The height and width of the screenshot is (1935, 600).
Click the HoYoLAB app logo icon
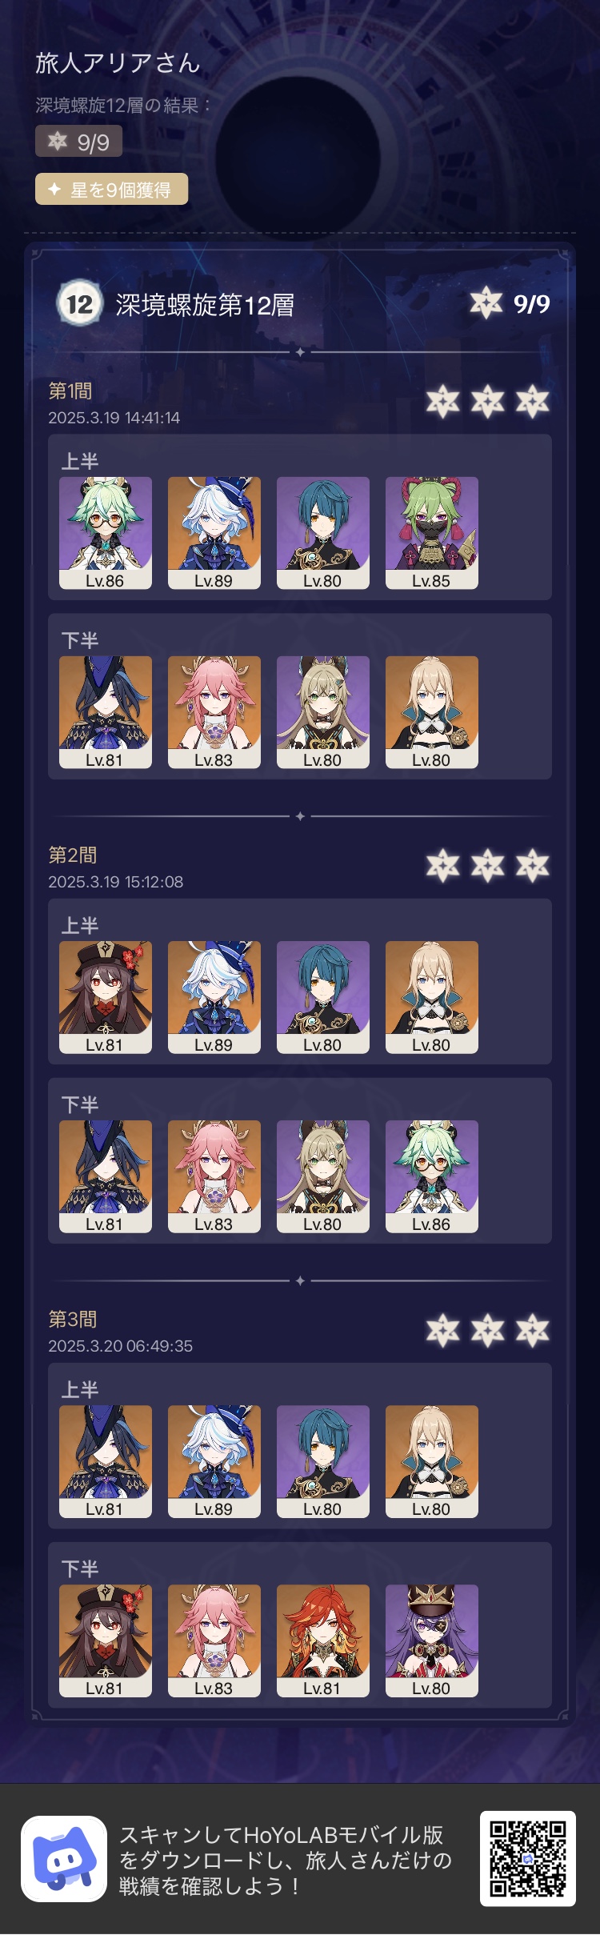[64, 1858]
